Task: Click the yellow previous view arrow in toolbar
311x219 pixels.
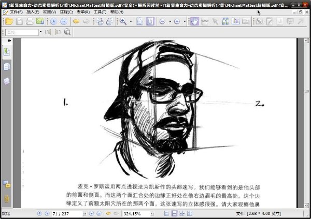Action: point(76,21)
